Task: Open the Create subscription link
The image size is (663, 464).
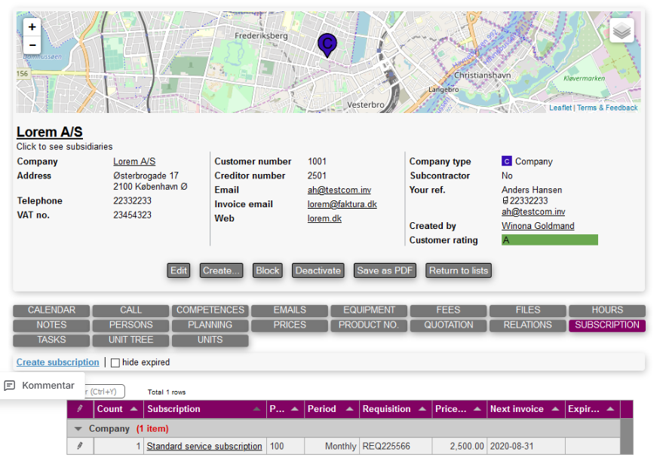Action: pyautogui.click(x=57, y=362)
